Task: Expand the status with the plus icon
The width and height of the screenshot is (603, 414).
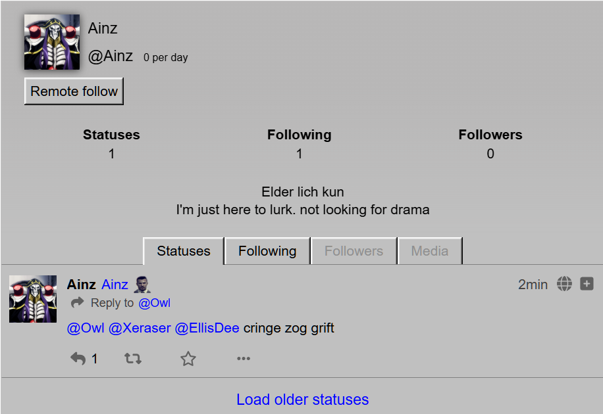Action: coord(587,284)
